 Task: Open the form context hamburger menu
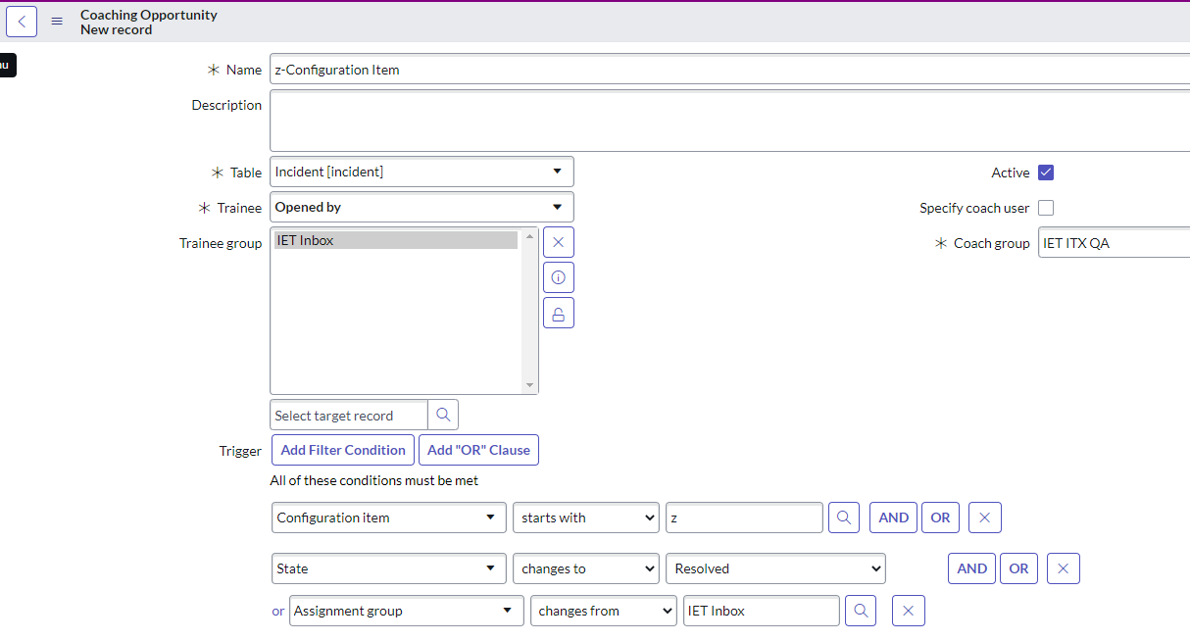coord(57,21)
